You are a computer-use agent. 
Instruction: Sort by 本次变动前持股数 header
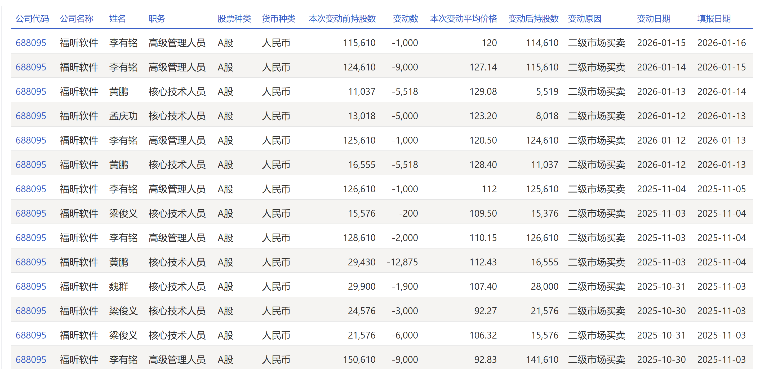point(343,19)
